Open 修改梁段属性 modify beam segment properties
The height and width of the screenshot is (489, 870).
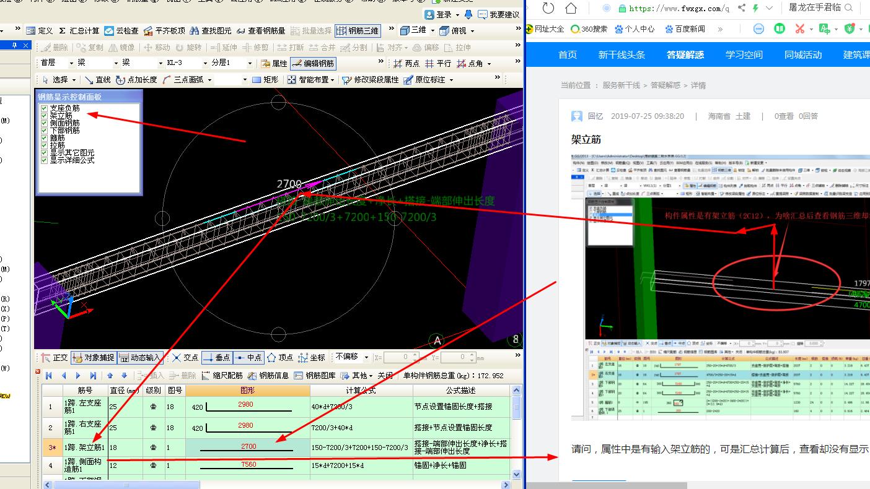371,79
